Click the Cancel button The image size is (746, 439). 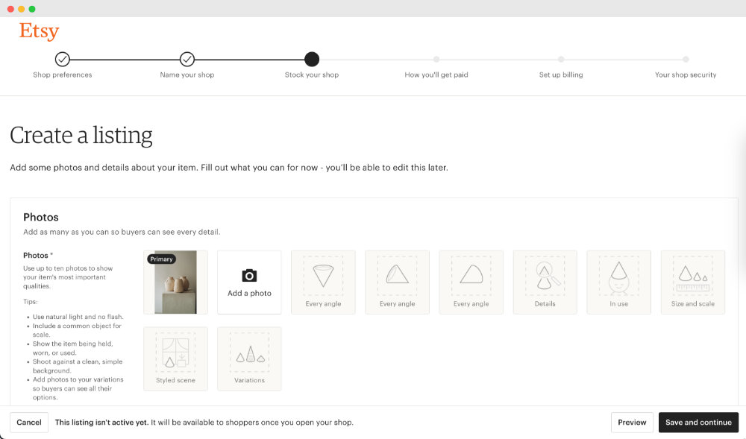tap(28, 422)
